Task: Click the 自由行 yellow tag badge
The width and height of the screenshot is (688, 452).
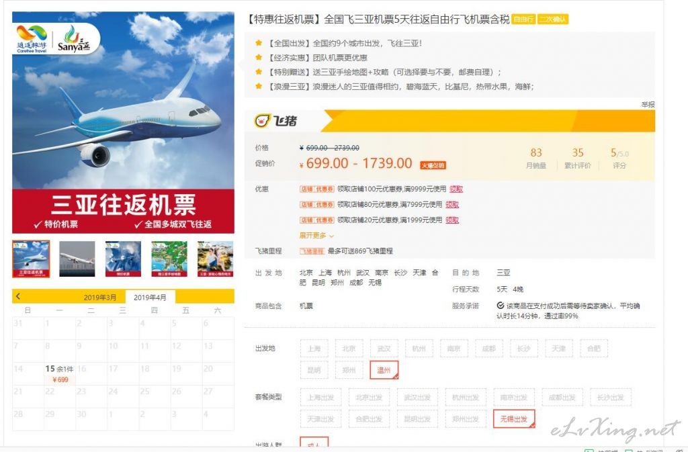Action: pos(523,19)
